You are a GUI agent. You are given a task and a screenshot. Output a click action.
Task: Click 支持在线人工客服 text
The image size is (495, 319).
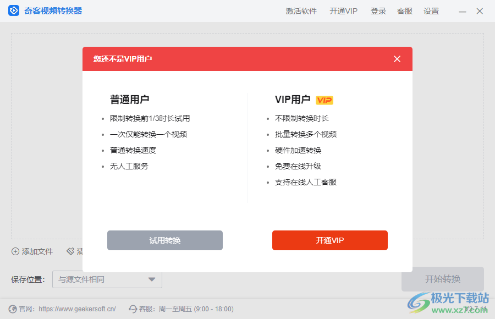[x=306, y=182]
